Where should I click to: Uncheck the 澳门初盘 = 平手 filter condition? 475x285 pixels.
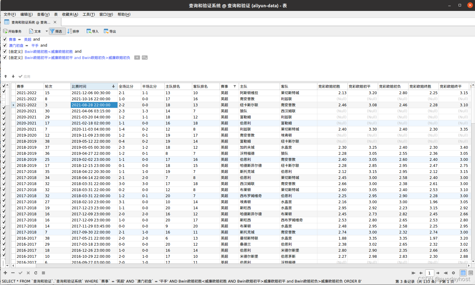pyautogui.click(x=5, y=45)
